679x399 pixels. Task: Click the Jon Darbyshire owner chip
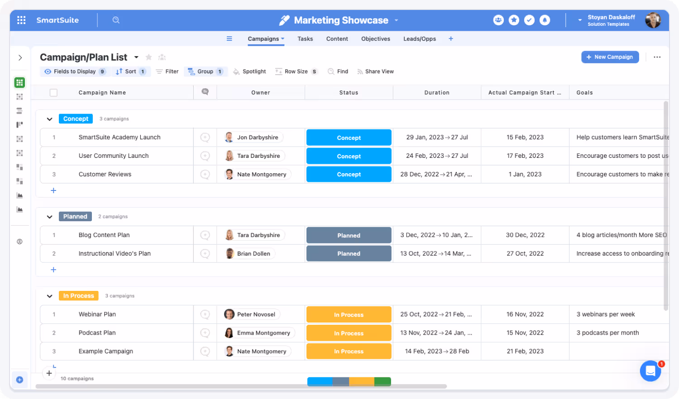point(253,138)
